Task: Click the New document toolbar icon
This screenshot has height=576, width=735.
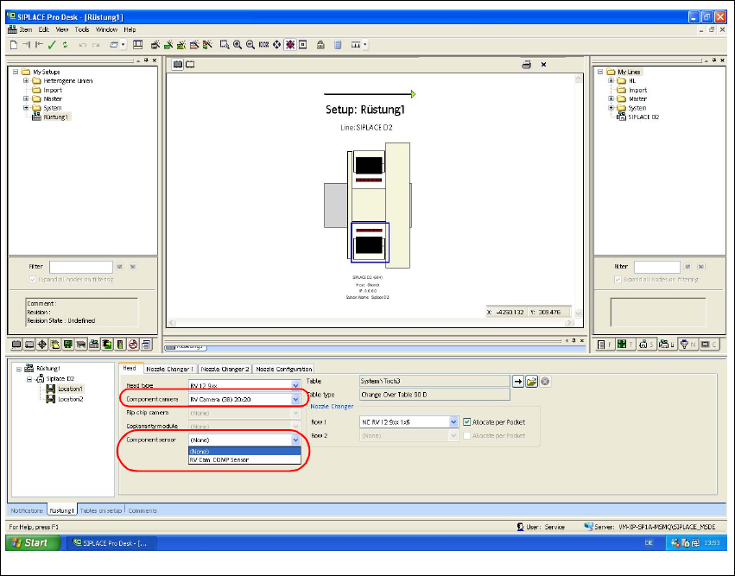Action: [14, 44]
